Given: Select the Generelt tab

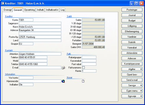Looking at the screenshot, I should click(x=18, y=10).
